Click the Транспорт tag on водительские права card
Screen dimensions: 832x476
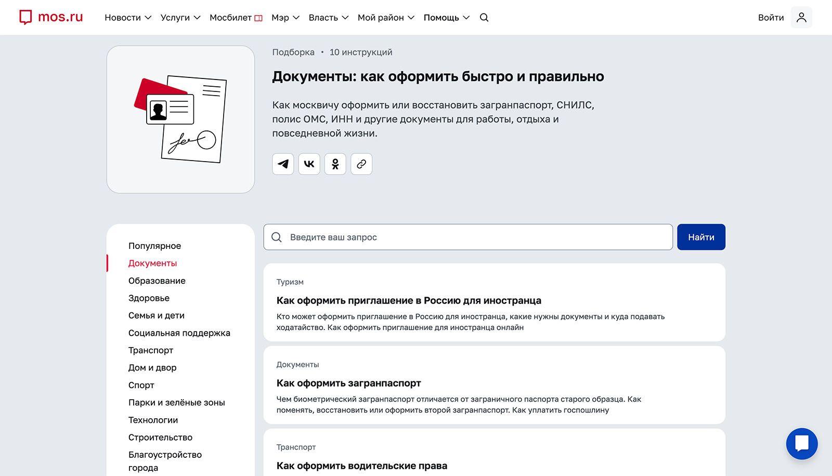point(296,447)
